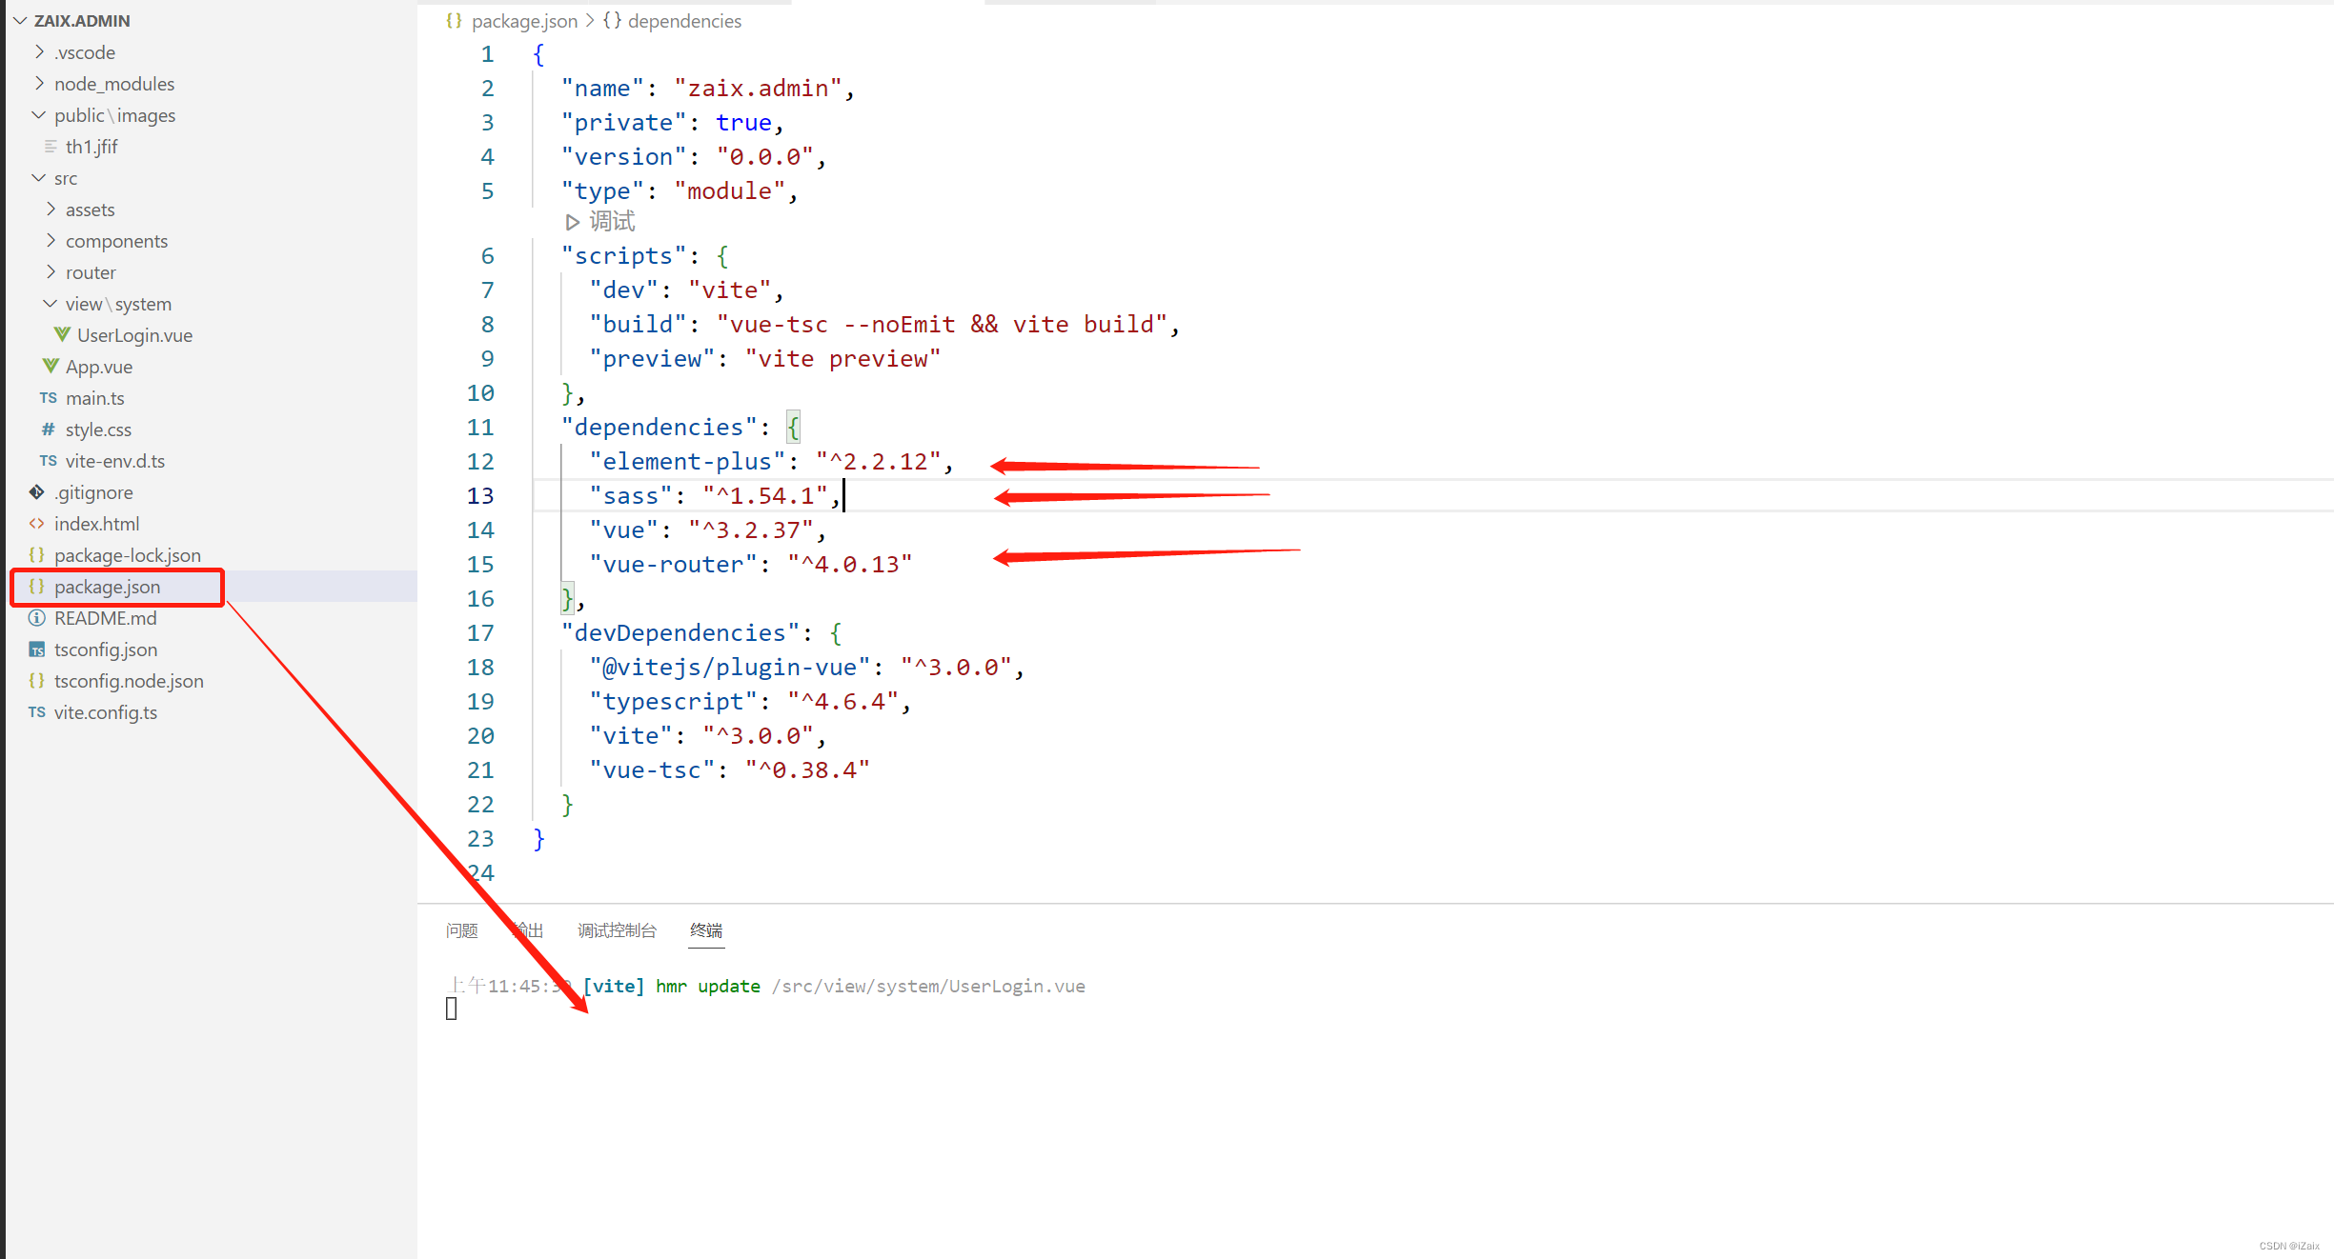Image resolution: width=2334 pixels, height=1259 pixels.
Task: Click the TS icon beside vite-env.d.ts
Action: [49, 460]
